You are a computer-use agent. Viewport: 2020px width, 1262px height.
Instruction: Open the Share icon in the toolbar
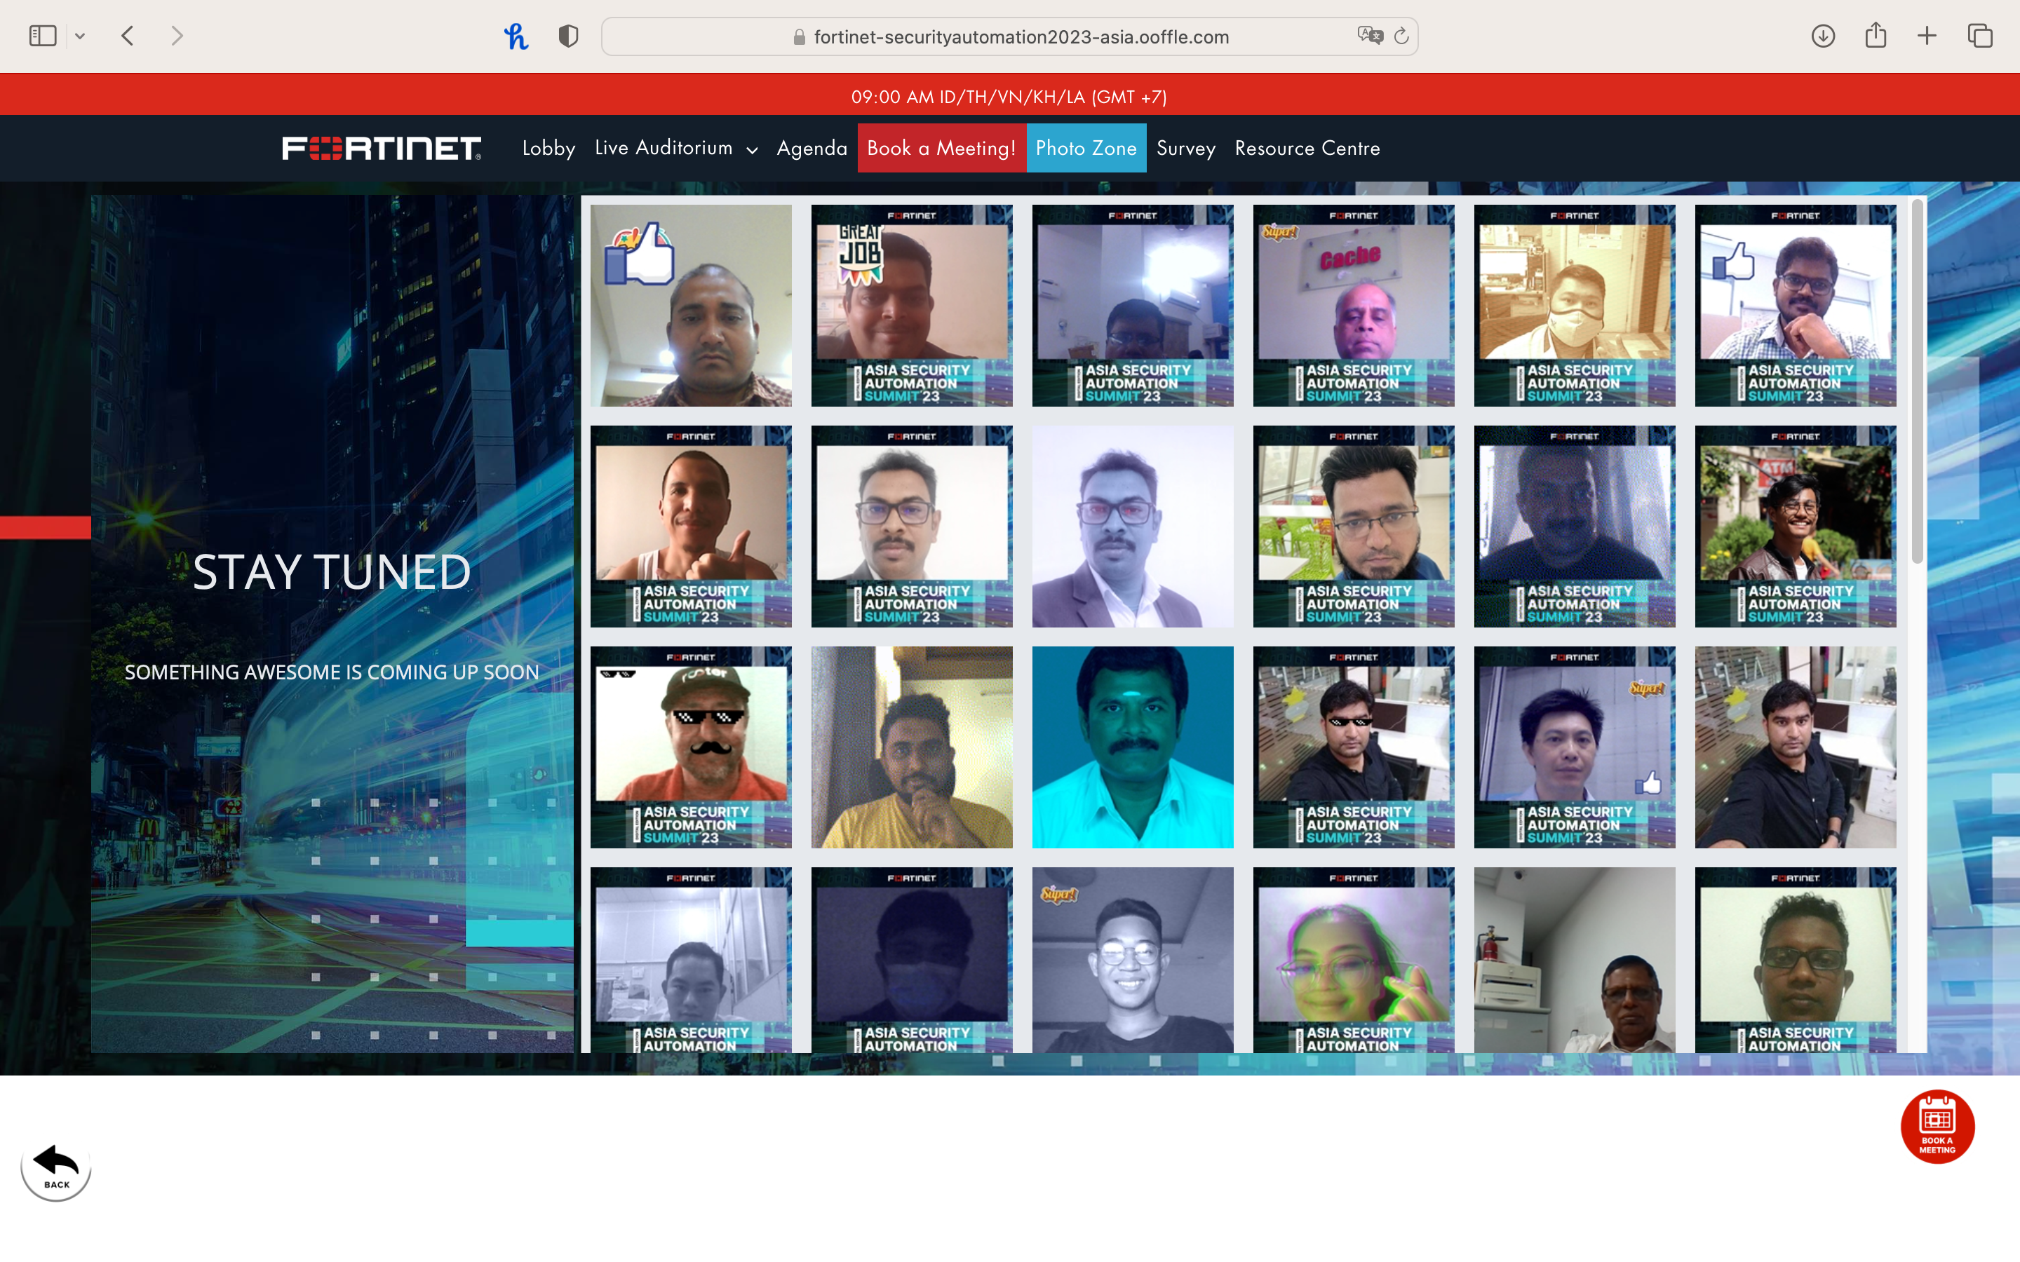click(1876, 35)
